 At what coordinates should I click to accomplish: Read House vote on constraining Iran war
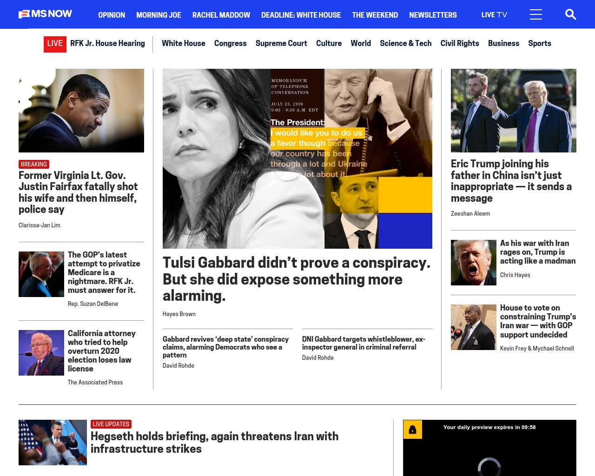click(538, 321)
